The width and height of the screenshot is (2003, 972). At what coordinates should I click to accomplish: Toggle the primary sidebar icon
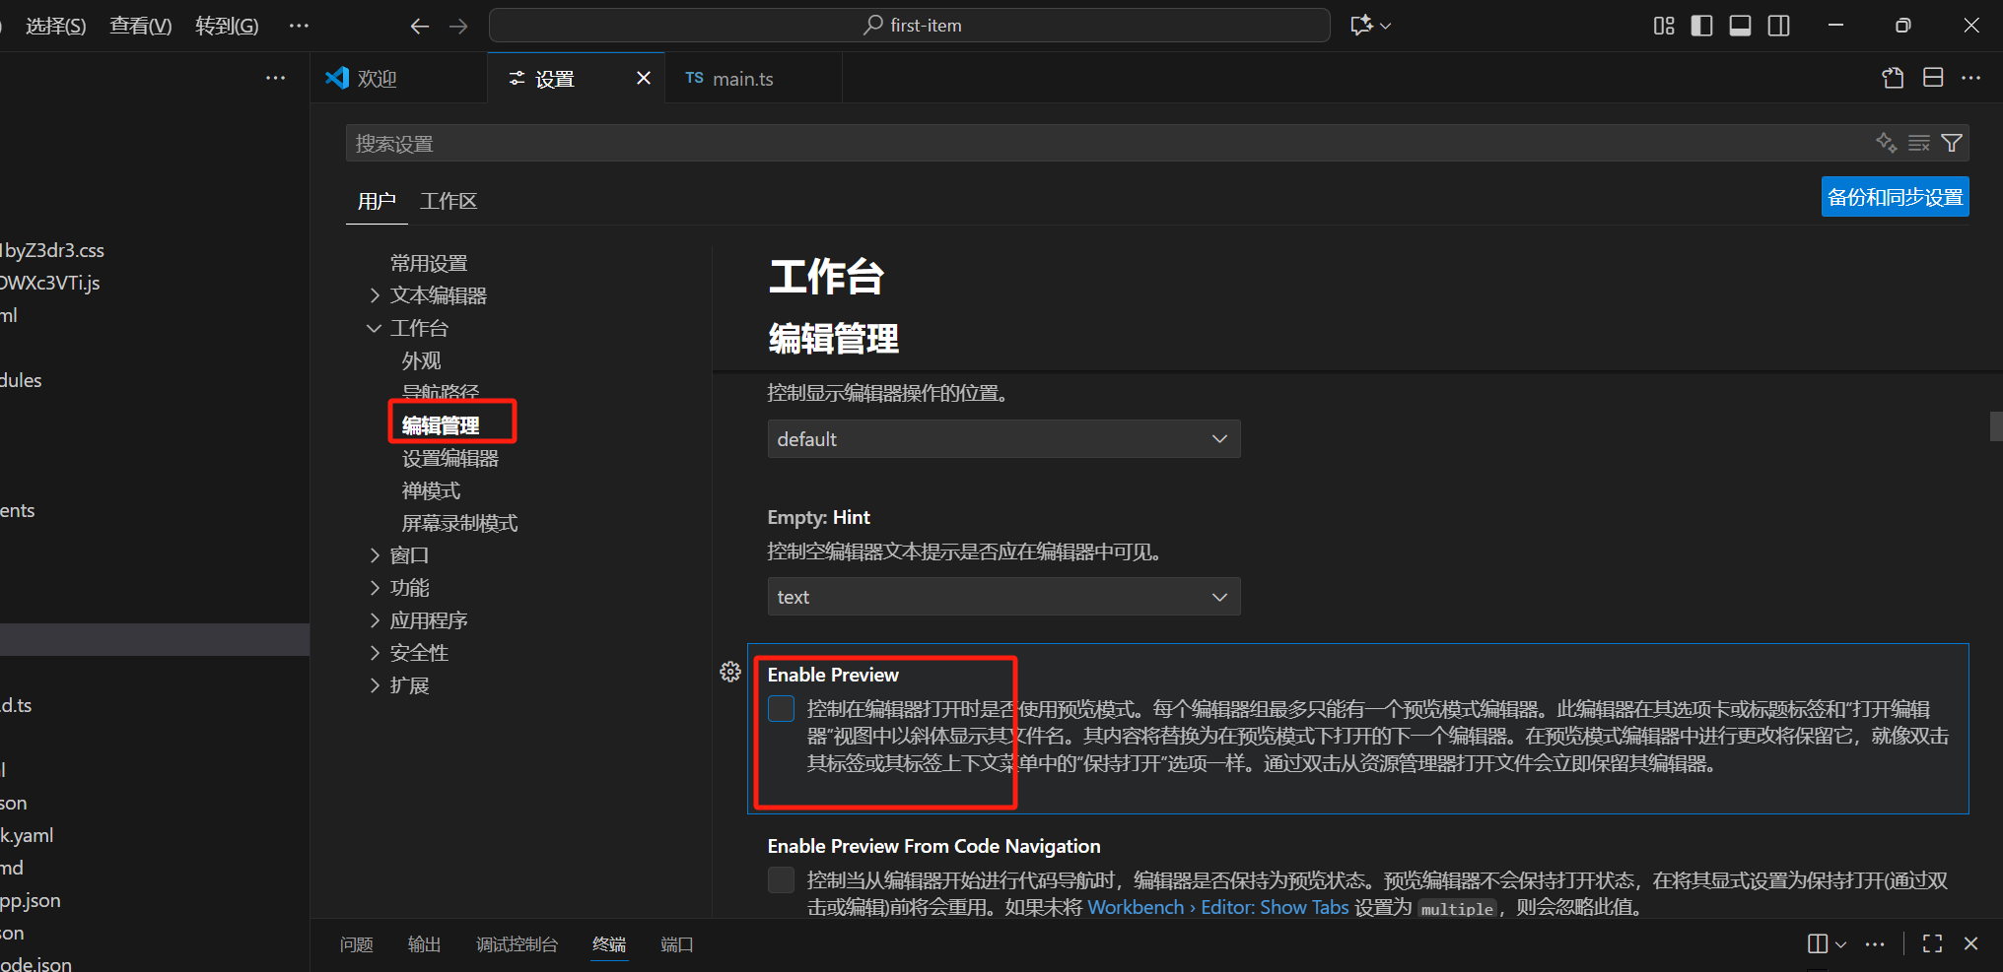tap(1701, 26)
